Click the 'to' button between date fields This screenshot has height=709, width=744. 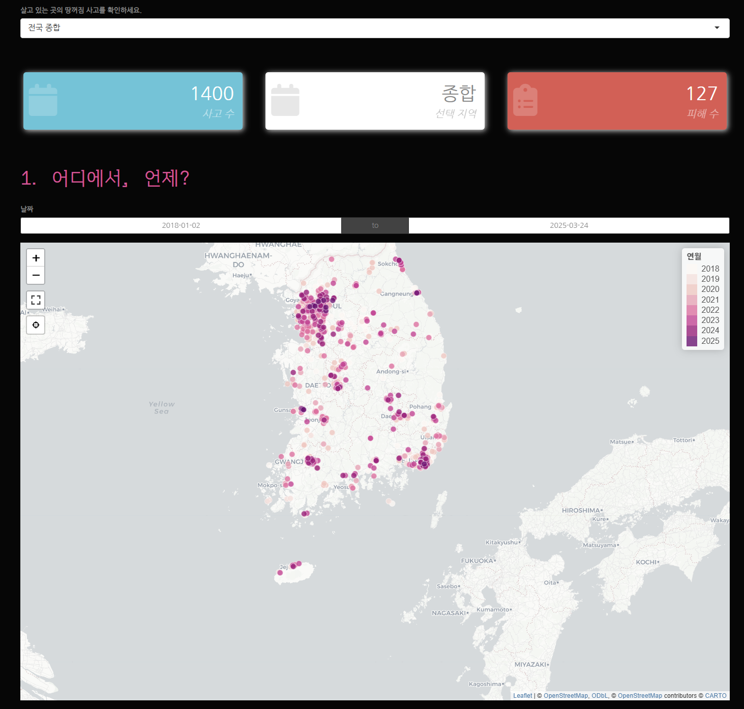tap(375, 225)
